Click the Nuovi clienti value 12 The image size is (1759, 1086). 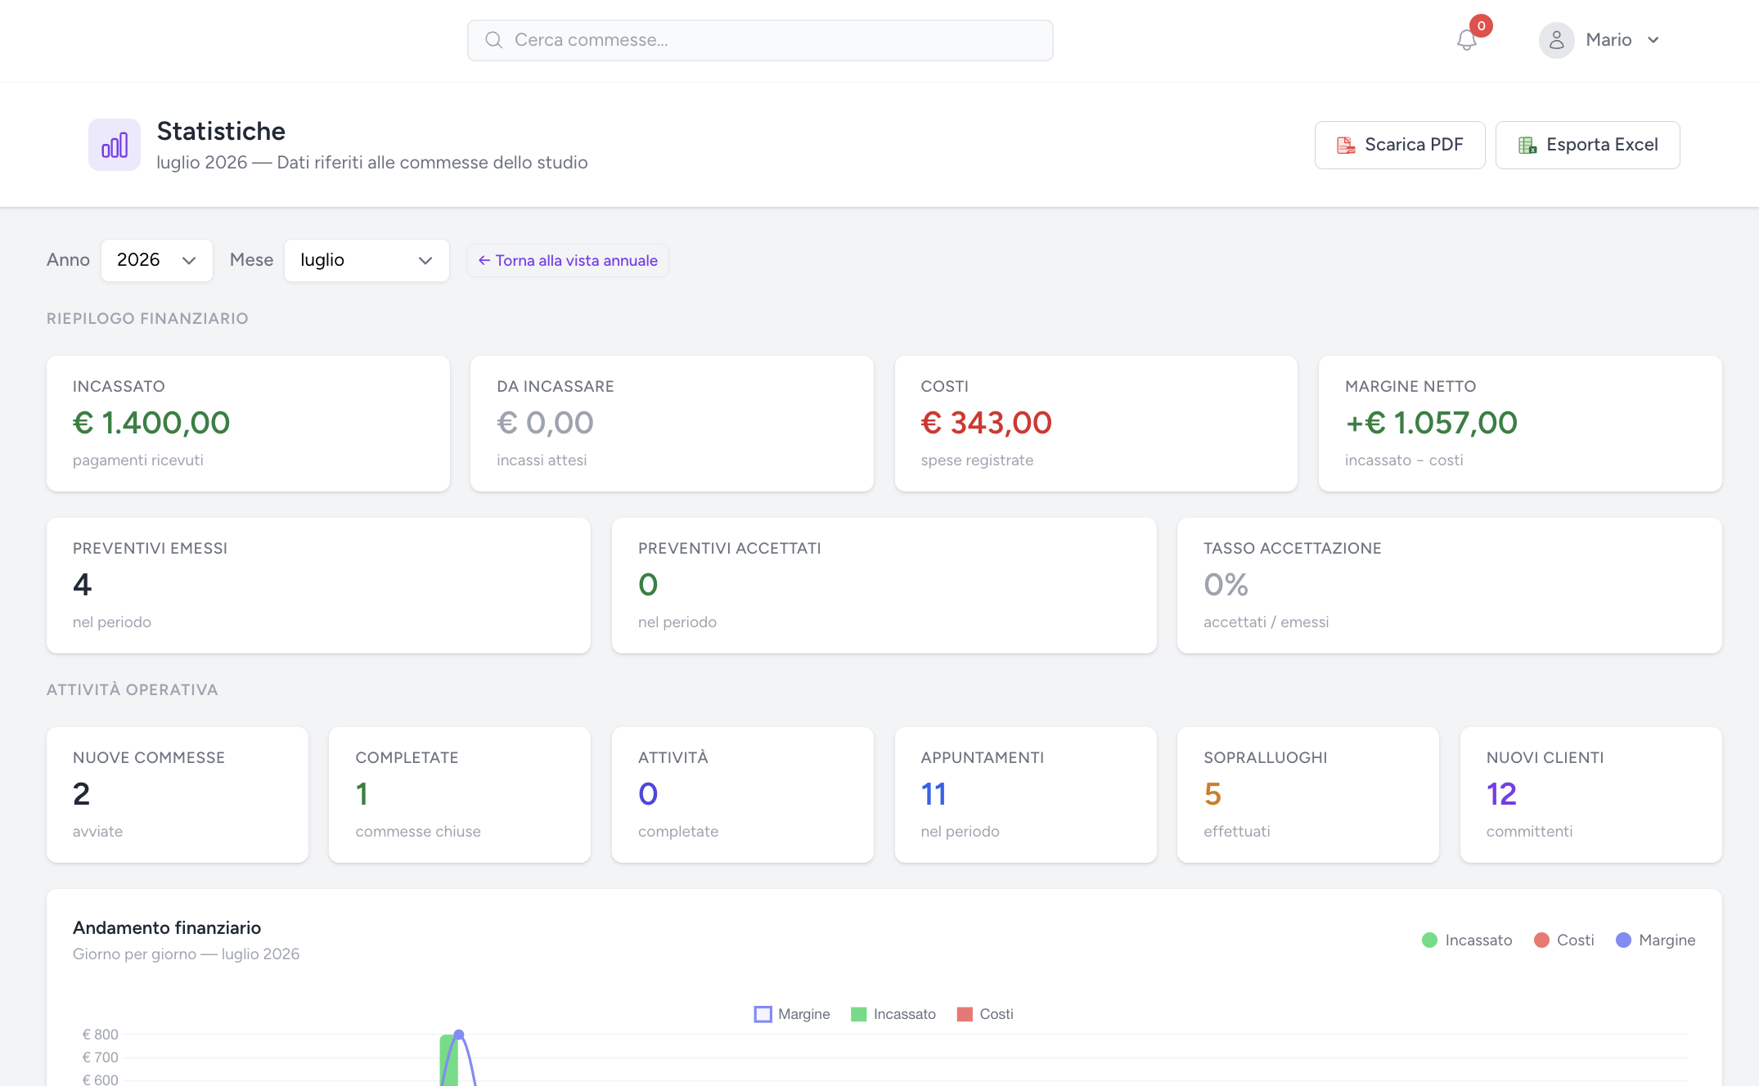[x=1501, y=794]
